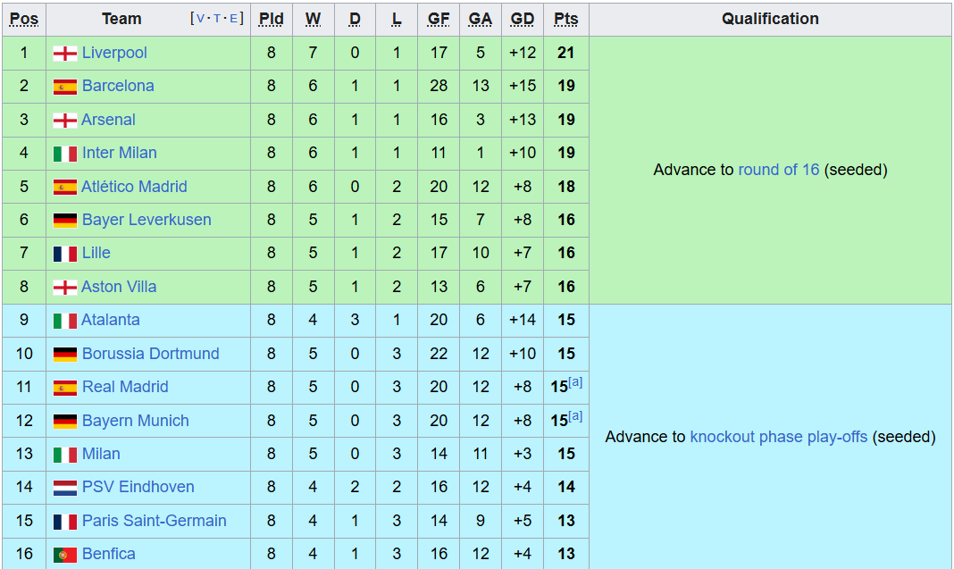Open the round of 16 link
The width and height of the screenshot is (954, 569).
(778, 170)
